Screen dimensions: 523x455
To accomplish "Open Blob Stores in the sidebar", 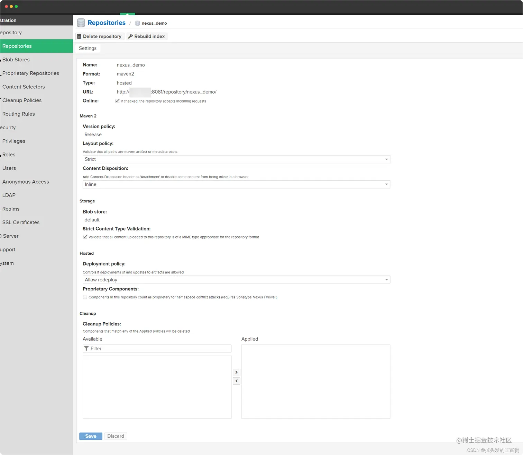I will (x=36, y=60).
